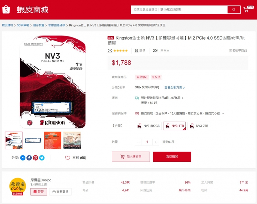This screenshot has height=204, width=257.
Task: Share product on Facebook
Action: click(x=29, y=158)
